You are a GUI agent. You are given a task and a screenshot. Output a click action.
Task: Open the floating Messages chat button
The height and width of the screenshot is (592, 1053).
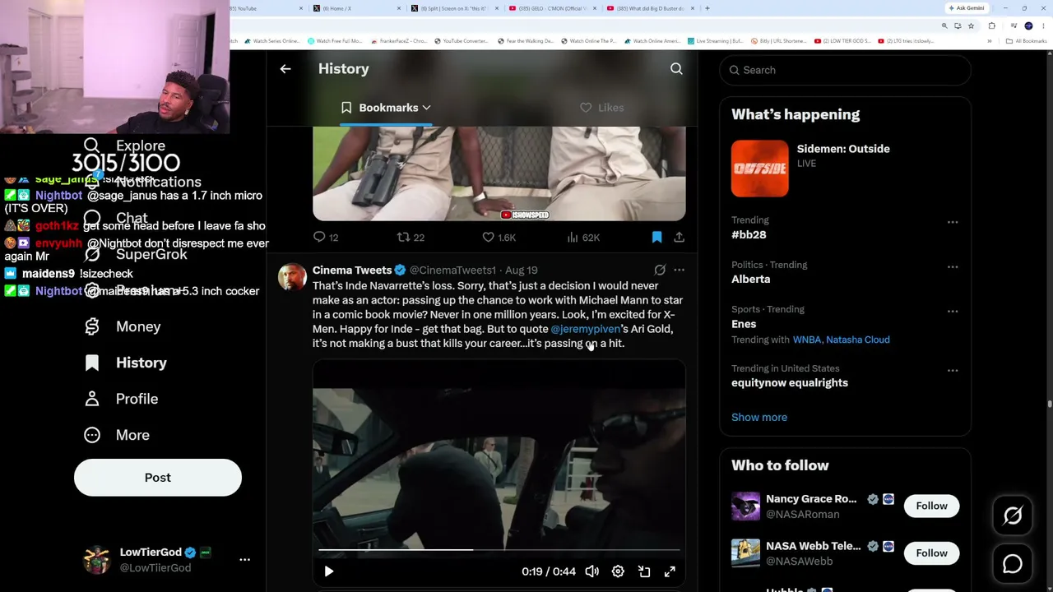(x=1013, y=564)
